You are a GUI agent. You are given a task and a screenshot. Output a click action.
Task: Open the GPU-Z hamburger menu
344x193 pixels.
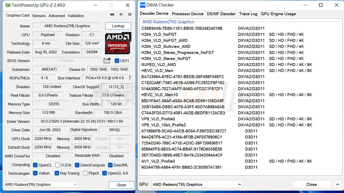pos(130,14)
